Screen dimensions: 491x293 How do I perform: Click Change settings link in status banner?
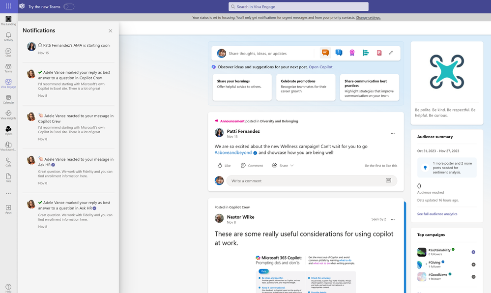pos(368,18)
